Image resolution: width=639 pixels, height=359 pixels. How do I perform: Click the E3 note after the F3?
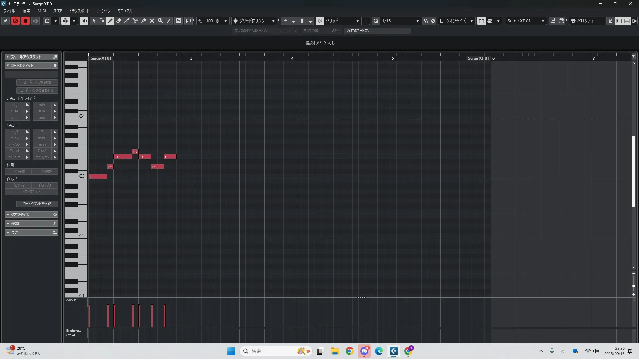[145, 157]
